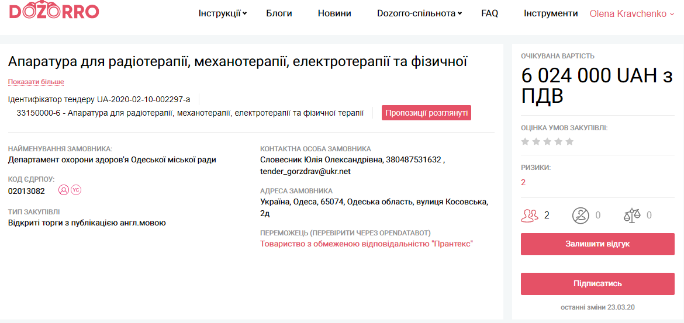The width and height of the screenshot is (684, 323).
Task: Click the contact person Словесник Юлія Олександрівна
Action: (321, 159)
